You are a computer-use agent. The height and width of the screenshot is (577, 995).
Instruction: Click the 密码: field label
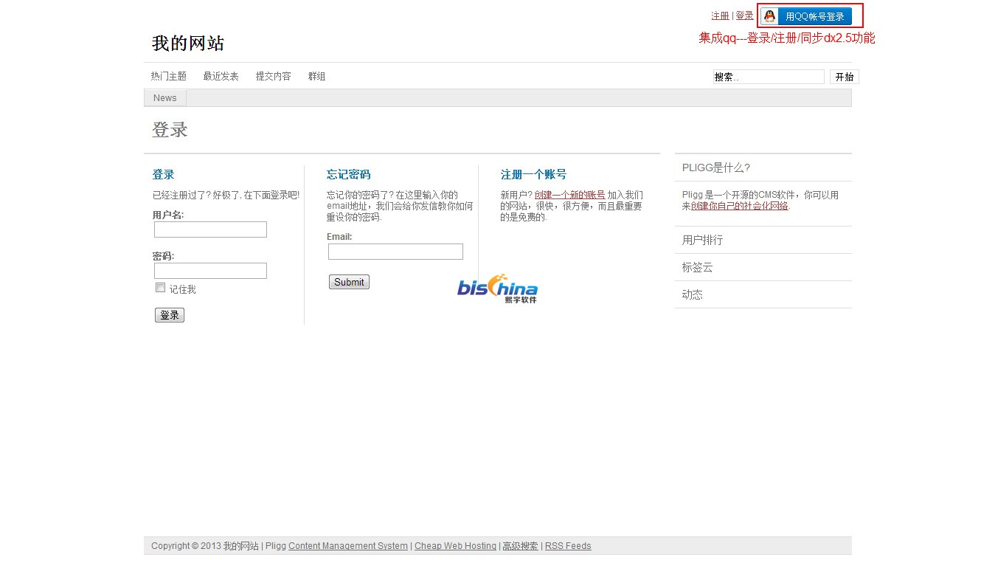pyautogui.click(x=163, y=256)
